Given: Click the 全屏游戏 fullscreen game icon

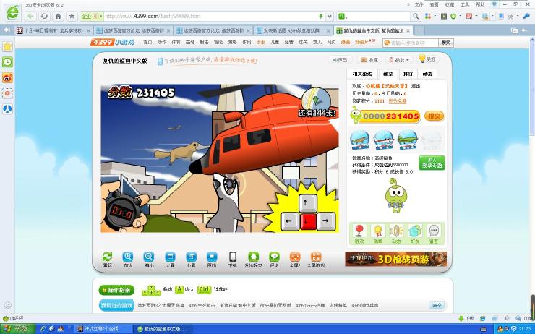Looking at the screenshot, I should (x=316, y=257).
